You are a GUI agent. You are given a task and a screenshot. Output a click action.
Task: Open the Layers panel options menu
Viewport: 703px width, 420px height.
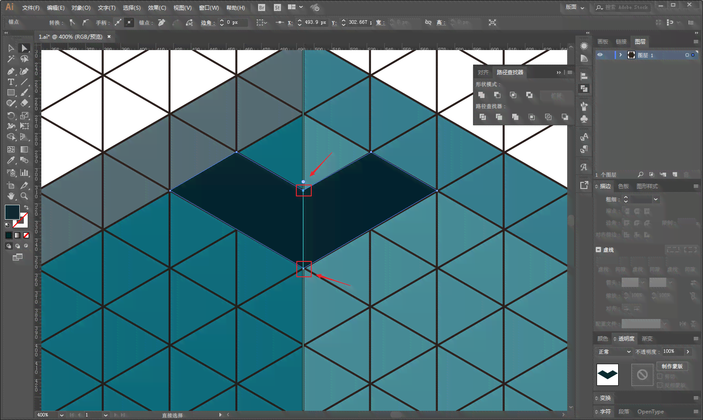point(696,42)
